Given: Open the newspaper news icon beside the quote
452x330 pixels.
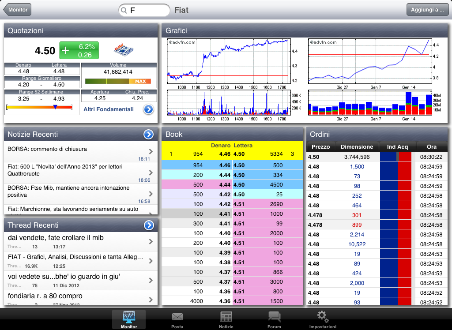Looking at the screenshot, I should (x=124, y=50).
